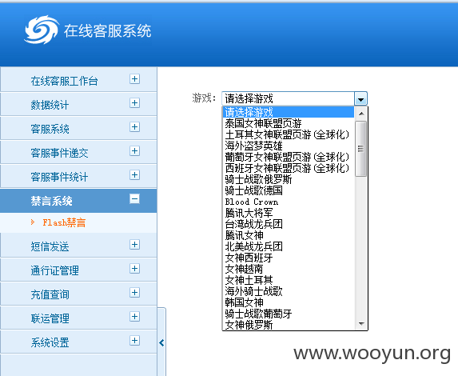Open the 客服系统 menu section
The image size is (458, 376).
coord(78,128)
